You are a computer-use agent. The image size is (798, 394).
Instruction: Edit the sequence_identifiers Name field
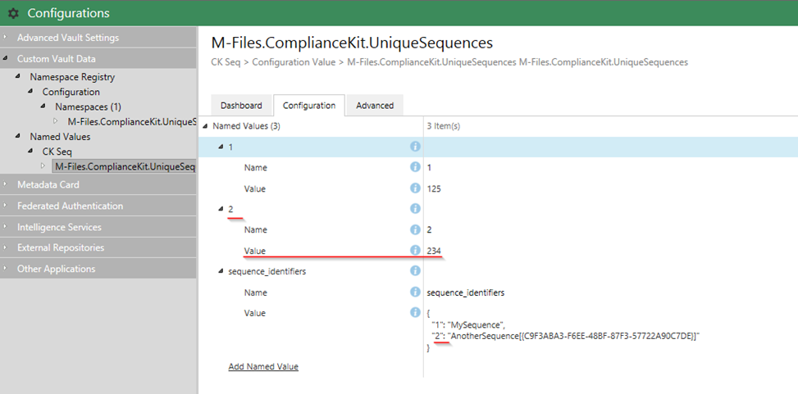tap(611, 292)
